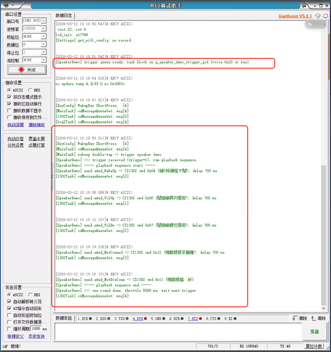Click the TXD signal indicator
This screenshot has width=331, height=352.
(x=127, y=319)
